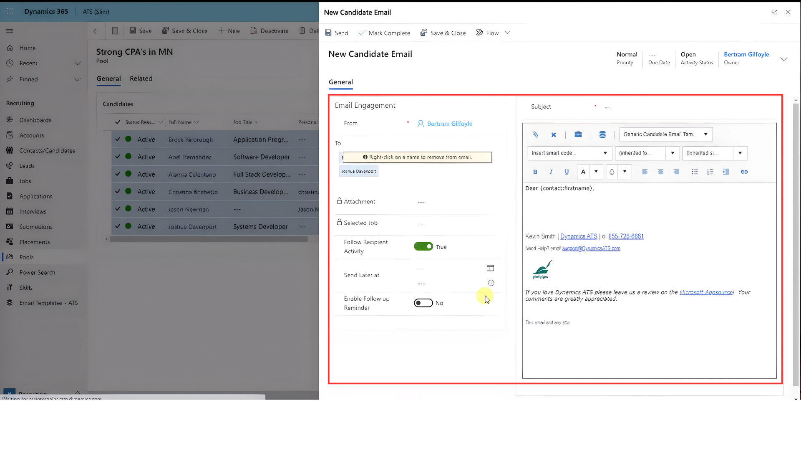The image size is (801, 451).
Task: Click the Home icon in the sidebar
Action: tap(10, 48)
